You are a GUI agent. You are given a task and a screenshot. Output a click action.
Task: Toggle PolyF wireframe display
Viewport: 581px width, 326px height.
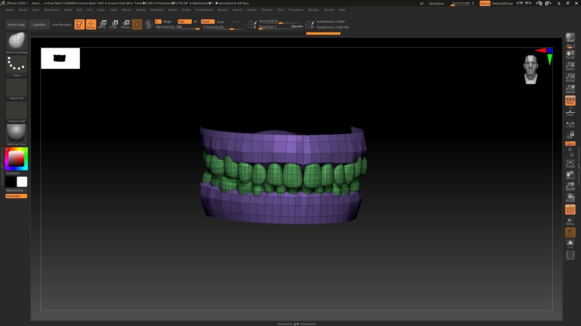click(x=570, y=209)
